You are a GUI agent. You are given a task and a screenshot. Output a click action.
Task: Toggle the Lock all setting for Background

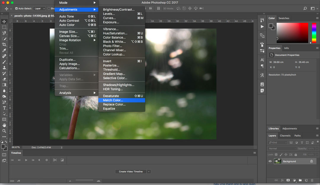[x=296, y=154]
